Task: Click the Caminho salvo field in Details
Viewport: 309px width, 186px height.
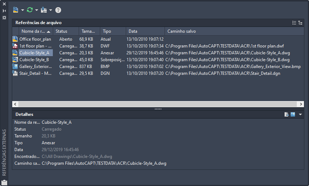Action: click(x=104, y=163)
